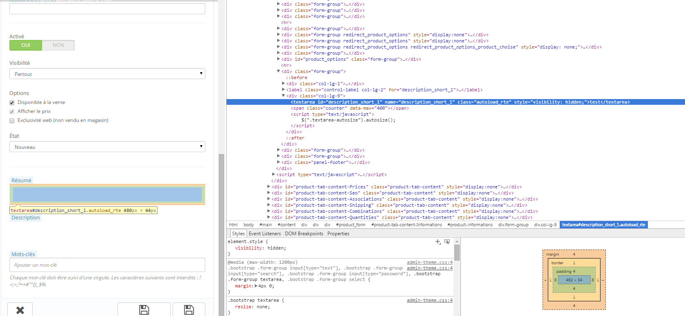Click the margin label in the box model diagram
This screenshot has width=685, height=316.
tap(553, 254)
